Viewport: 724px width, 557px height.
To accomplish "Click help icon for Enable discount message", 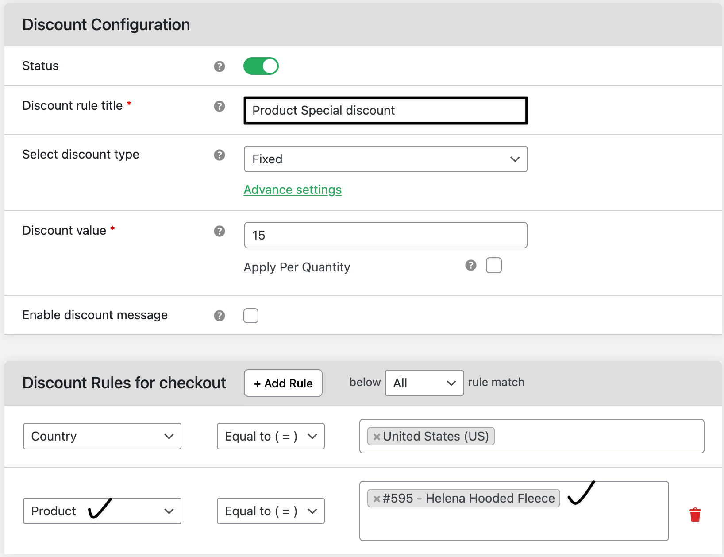I will tap(220, 316).
